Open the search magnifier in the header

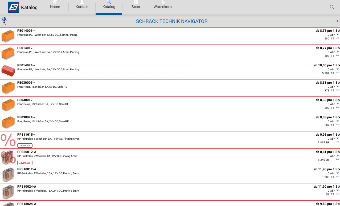pos(332,7)
